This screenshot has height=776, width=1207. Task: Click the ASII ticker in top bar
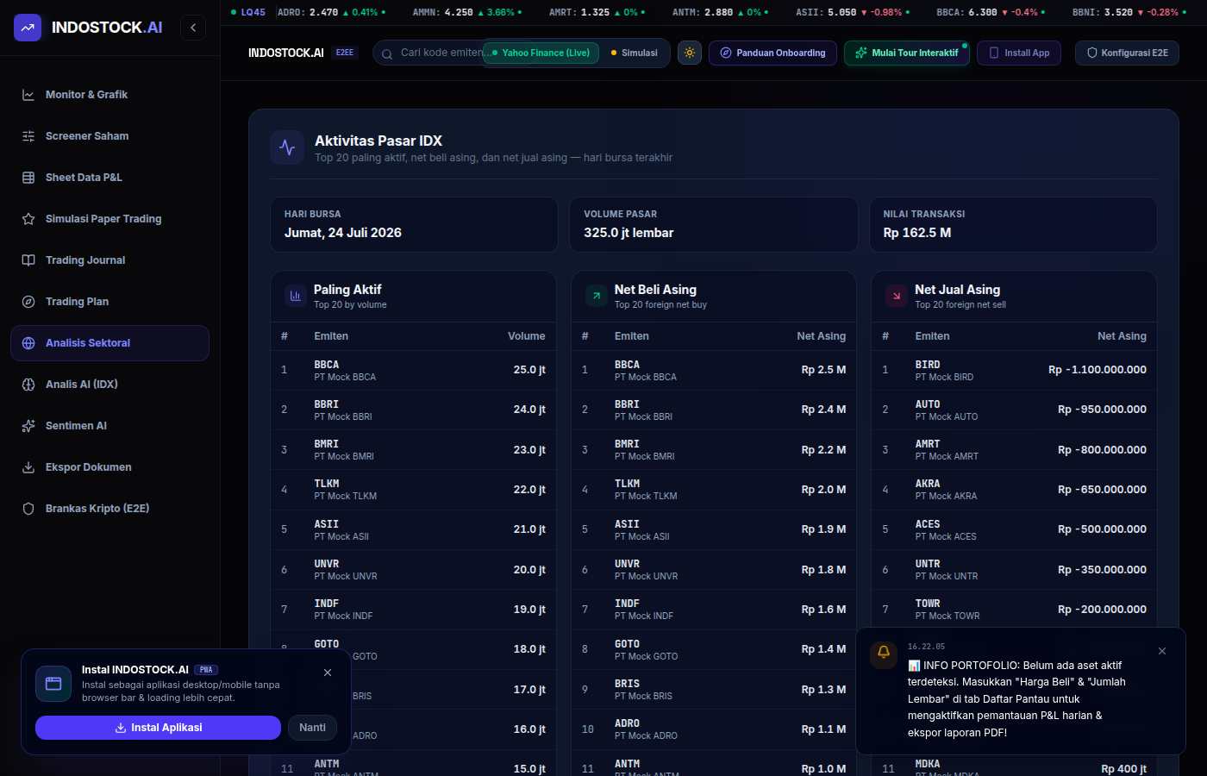coord(852,12)
